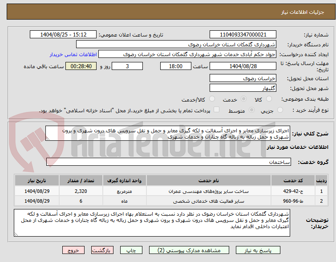Screen dimensions: 336x262
Task: Click the شرح کلی نیاز description textarea
Action: [168, 134]
